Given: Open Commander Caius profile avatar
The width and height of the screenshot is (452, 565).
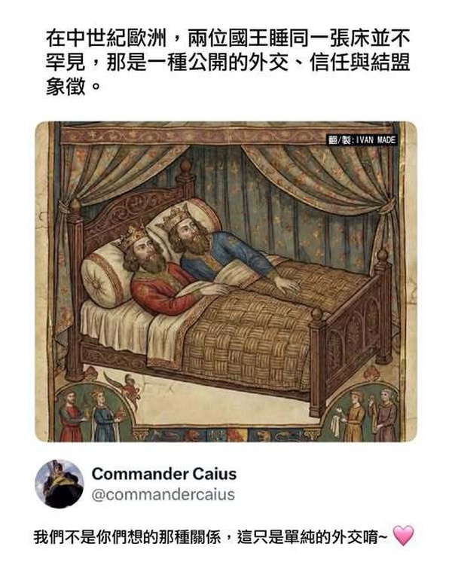Looking at the screenshot, I should tap(60, 484).
